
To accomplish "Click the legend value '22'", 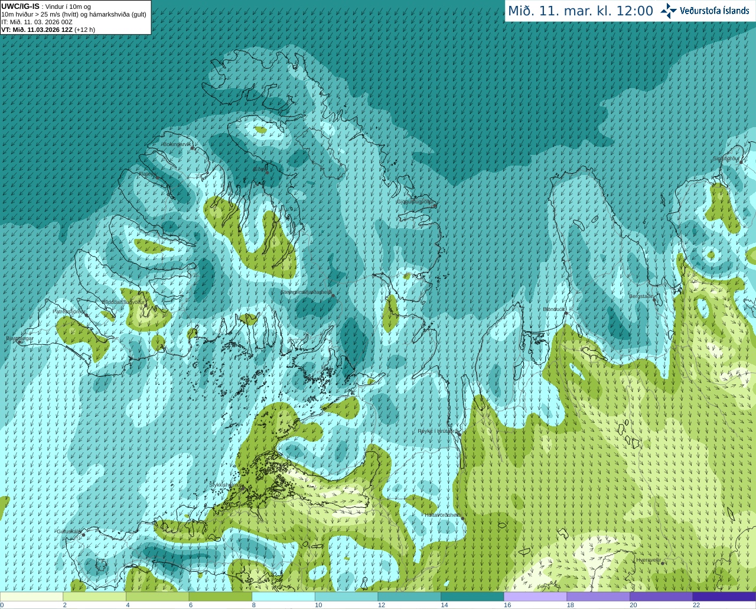I will (x=696, y=605).
